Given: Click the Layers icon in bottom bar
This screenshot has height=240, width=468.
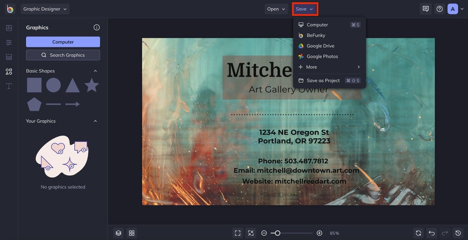Looking at the screenshot, I should [x=118, y=233].
